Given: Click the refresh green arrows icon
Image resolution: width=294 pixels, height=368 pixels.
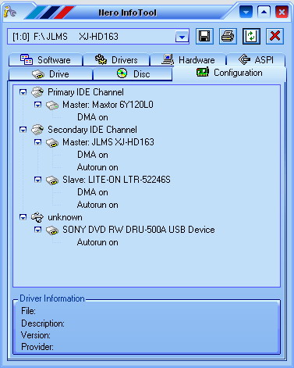Looking at the screenshot, I should 251,36.
